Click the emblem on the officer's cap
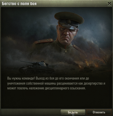113x116 pixels. (x=69, y=22)
